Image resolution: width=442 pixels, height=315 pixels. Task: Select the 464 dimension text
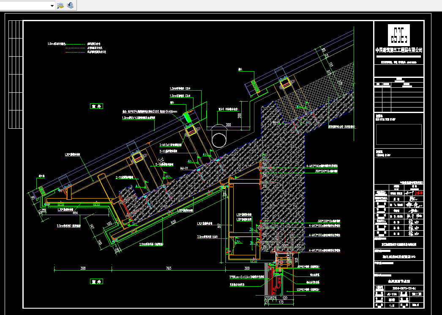point(75,213)
